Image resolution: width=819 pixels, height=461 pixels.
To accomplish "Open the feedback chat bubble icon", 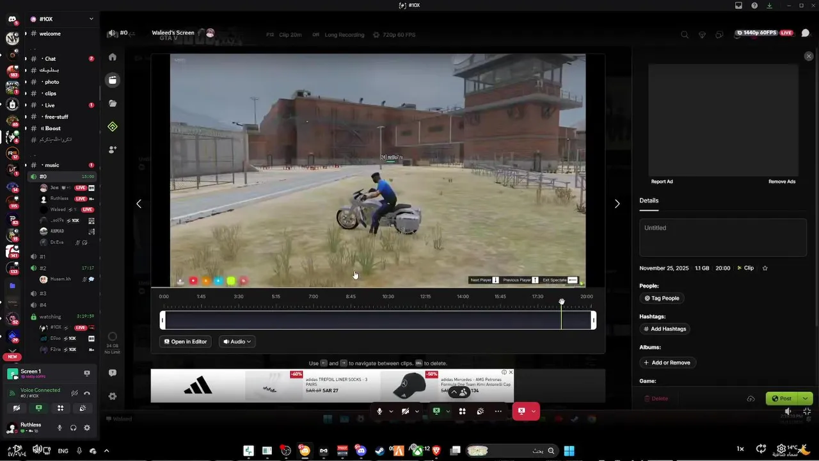I will (x=113, y=373).
